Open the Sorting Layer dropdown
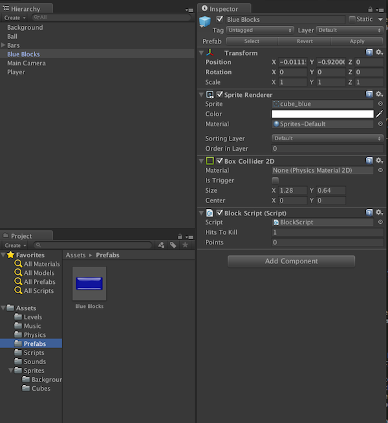The image size is (388, 423). pos(327,138)
